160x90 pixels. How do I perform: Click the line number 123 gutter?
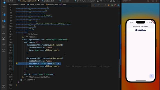11,88
